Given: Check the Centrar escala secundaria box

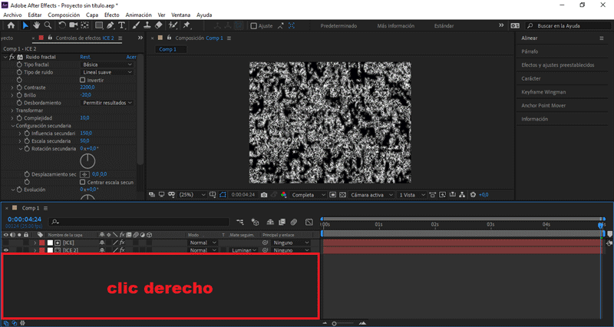Looking at the screenshot, I should pos(83,182).
